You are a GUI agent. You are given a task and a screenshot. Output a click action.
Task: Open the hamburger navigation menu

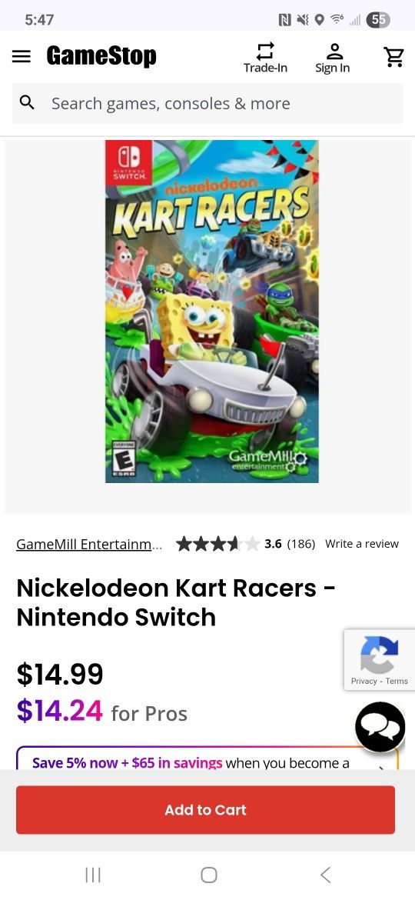click(x=22, y=56)
